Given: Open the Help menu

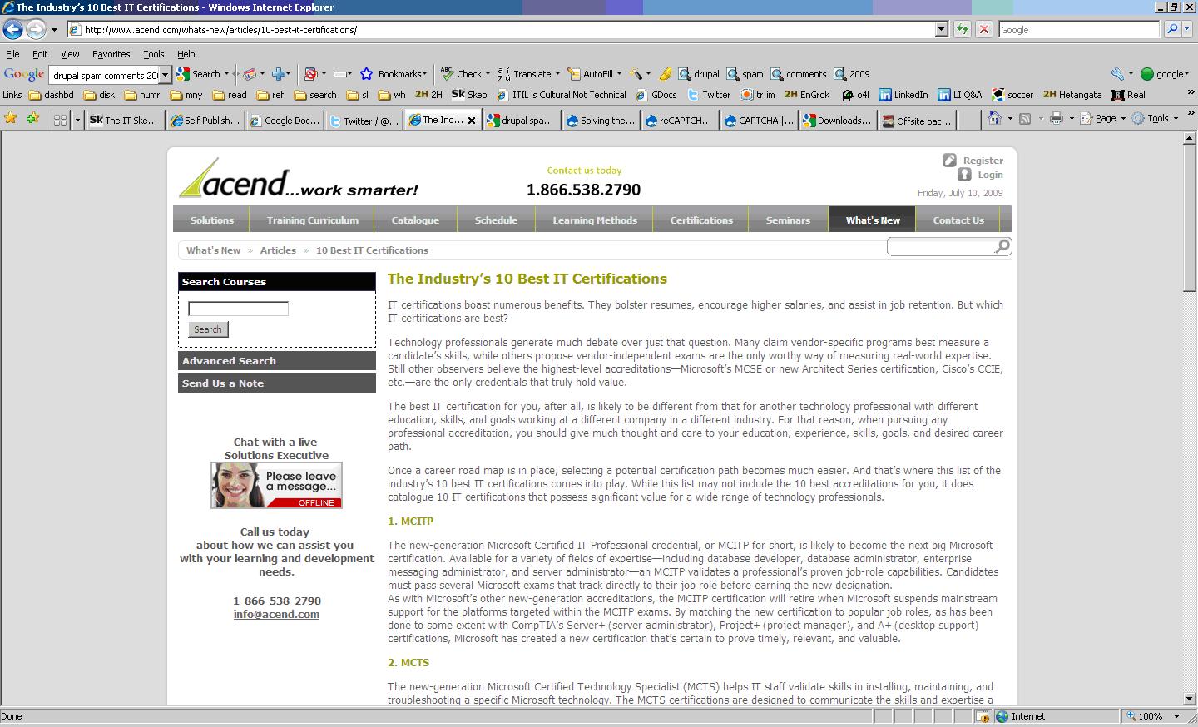Looking at the screenshot, I should click(186, 54).
